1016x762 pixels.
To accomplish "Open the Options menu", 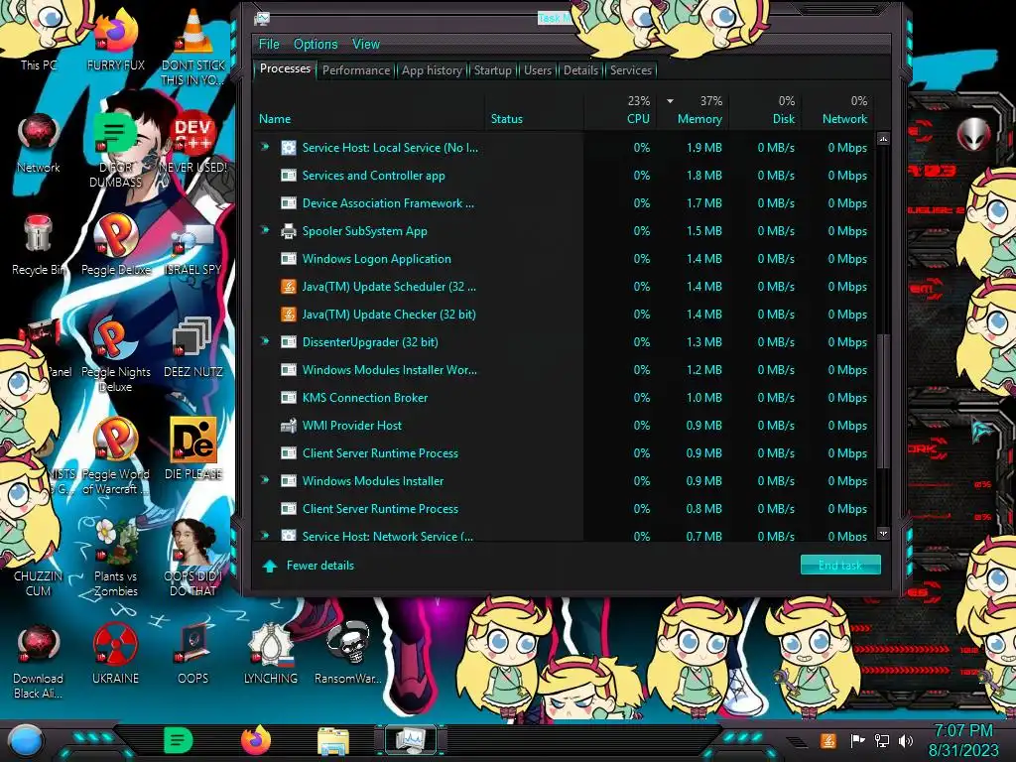I will point(316,44).
